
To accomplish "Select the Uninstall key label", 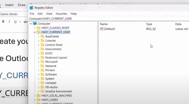I will point(51,83).
